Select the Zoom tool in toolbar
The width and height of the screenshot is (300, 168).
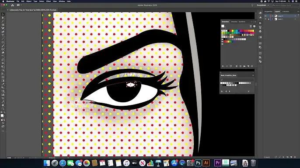3,108
